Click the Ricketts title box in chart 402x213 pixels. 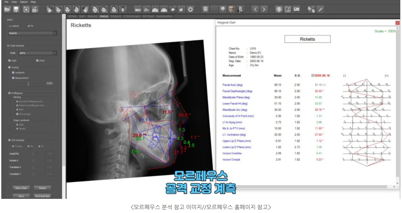[x=307, y=39]
